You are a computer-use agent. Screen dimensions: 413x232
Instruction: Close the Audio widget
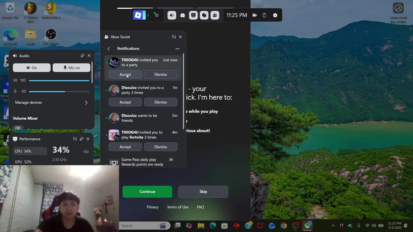click(x=89, y=56)
